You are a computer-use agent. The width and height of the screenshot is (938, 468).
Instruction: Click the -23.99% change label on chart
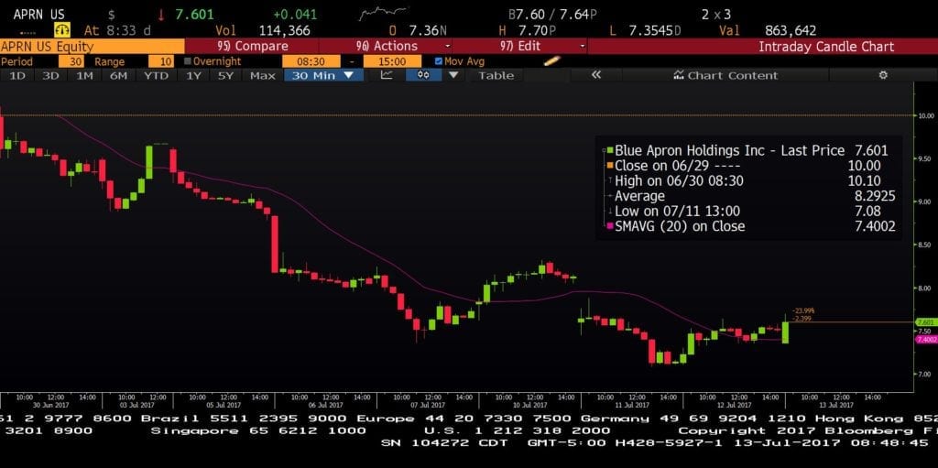click(802, 311)
